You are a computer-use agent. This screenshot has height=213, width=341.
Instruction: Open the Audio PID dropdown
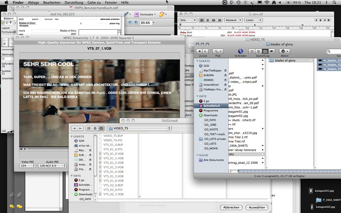[53, 166]
